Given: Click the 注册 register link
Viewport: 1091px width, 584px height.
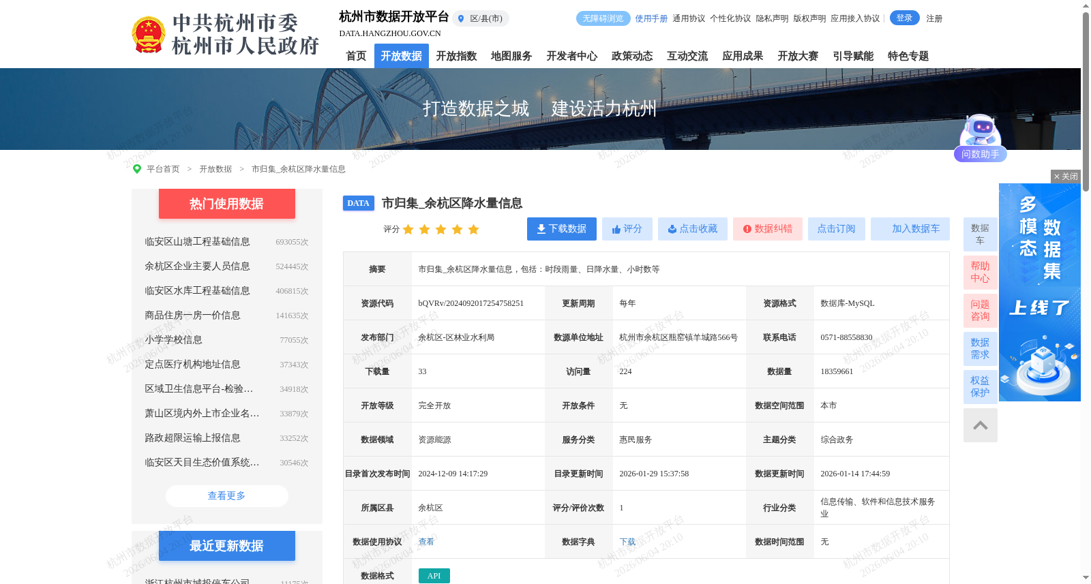Looking at the screenshot, I should [934, 18].
